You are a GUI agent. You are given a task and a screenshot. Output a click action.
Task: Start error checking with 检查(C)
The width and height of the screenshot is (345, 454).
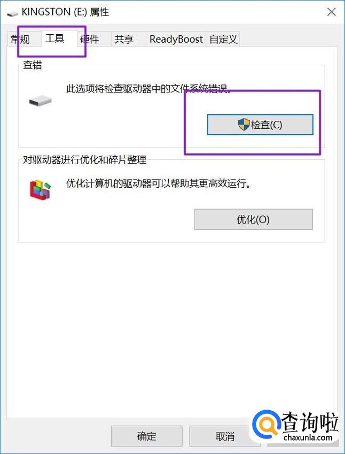[x=260, y=125]
